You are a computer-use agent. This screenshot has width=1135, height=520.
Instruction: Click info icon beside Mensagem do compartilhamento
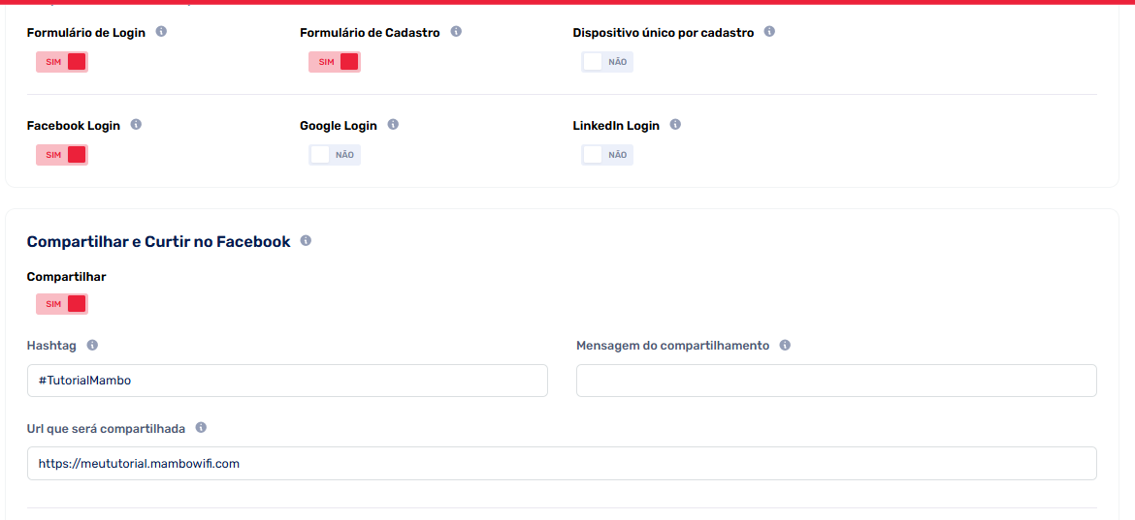(785, 346)
